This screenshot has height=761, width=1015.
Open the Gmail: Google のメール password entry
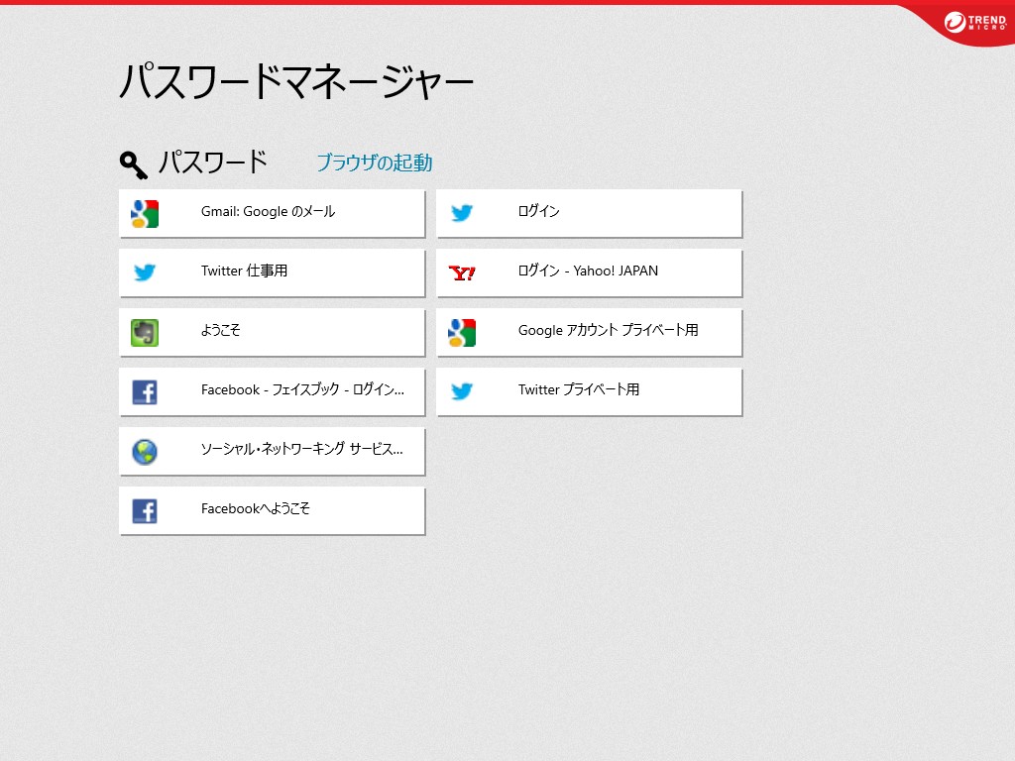272,214
